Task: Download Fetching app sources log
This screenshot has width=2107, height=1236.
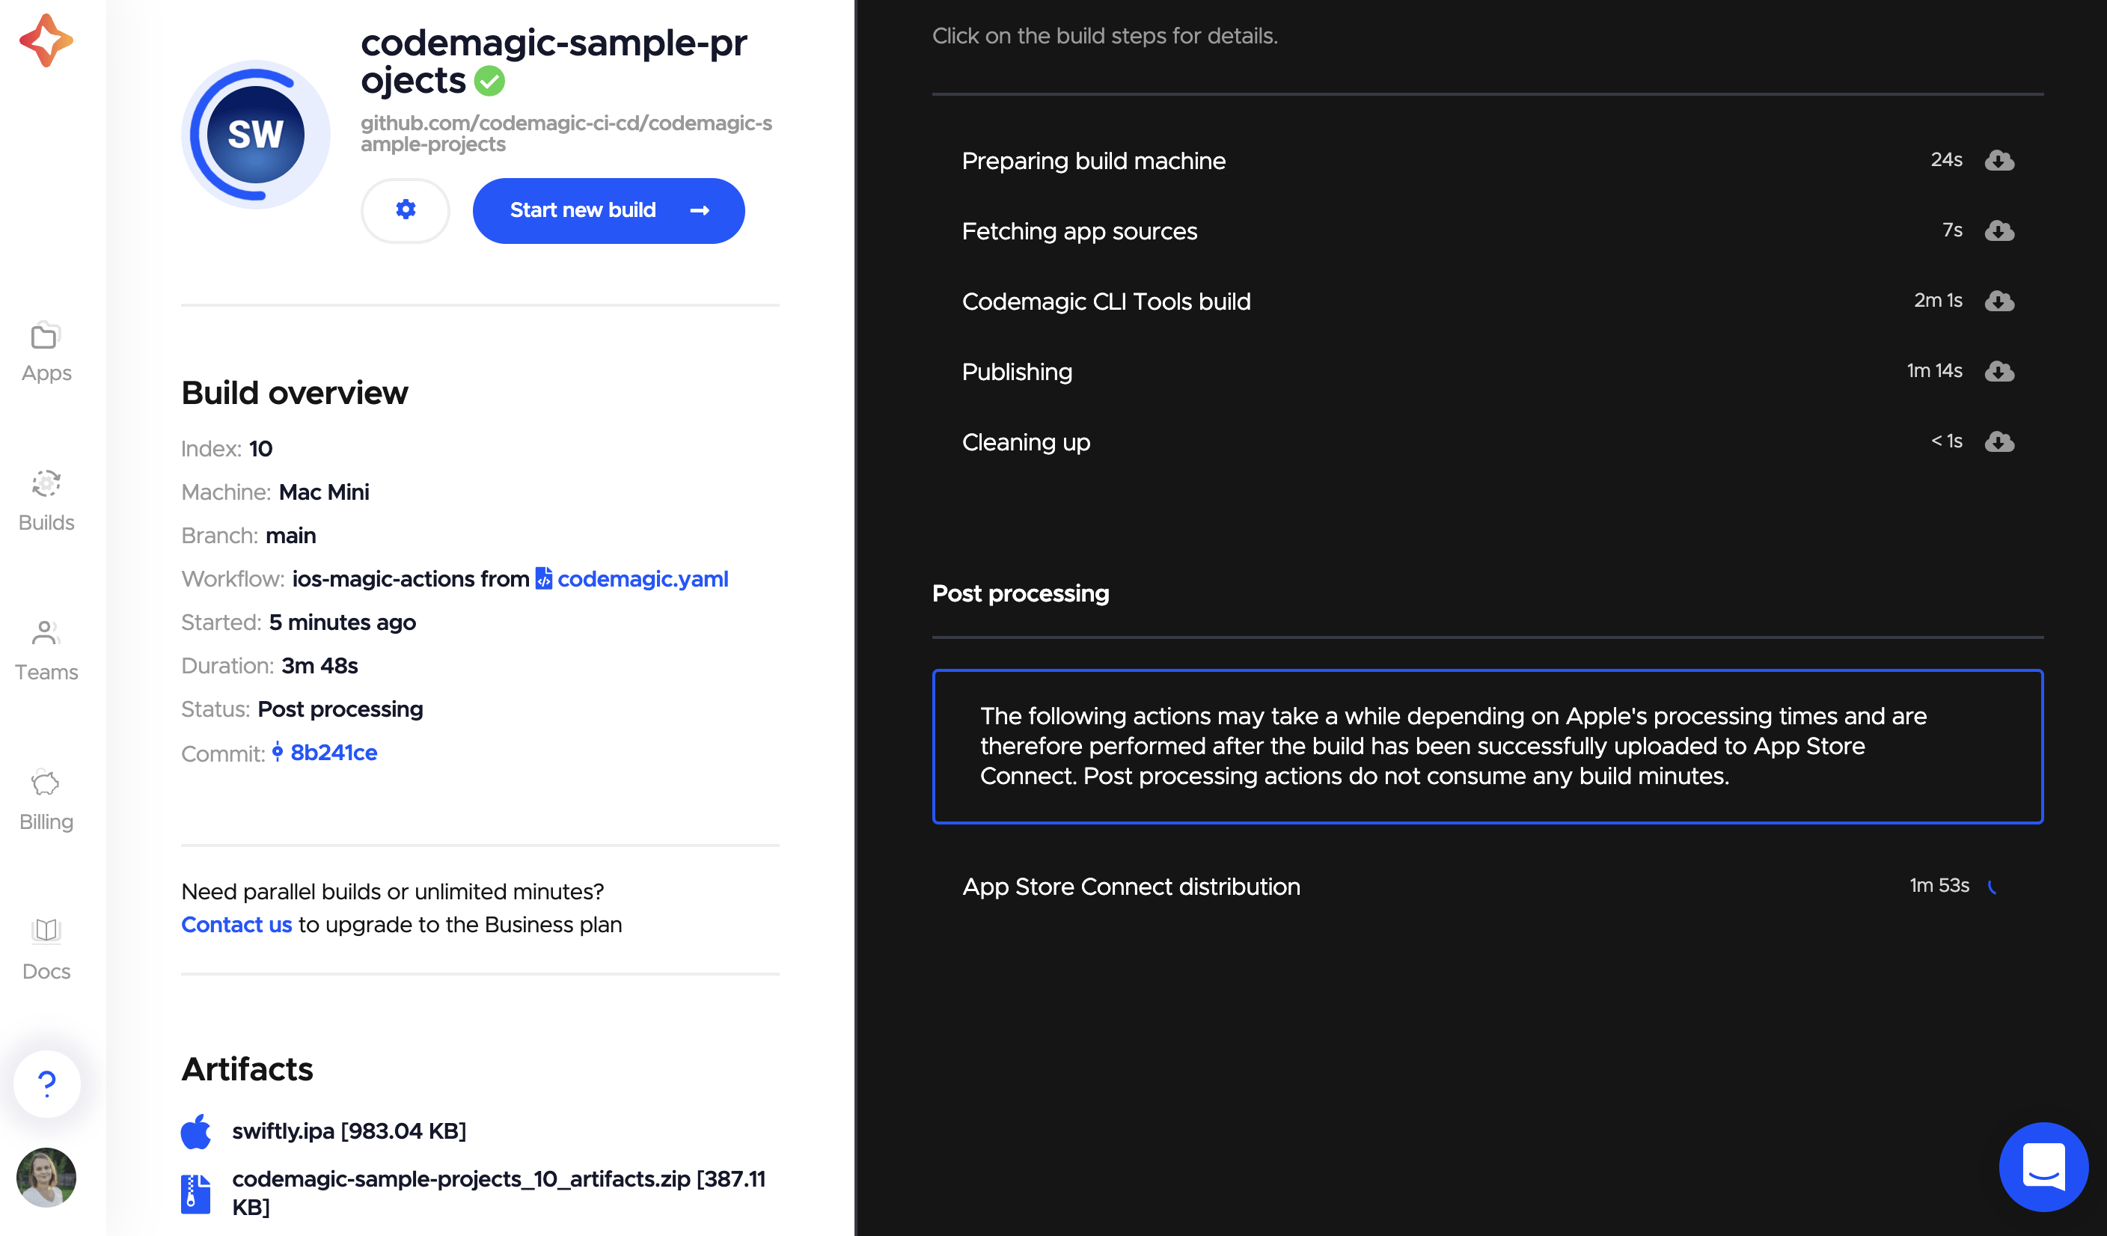Action: [1999, 230]
